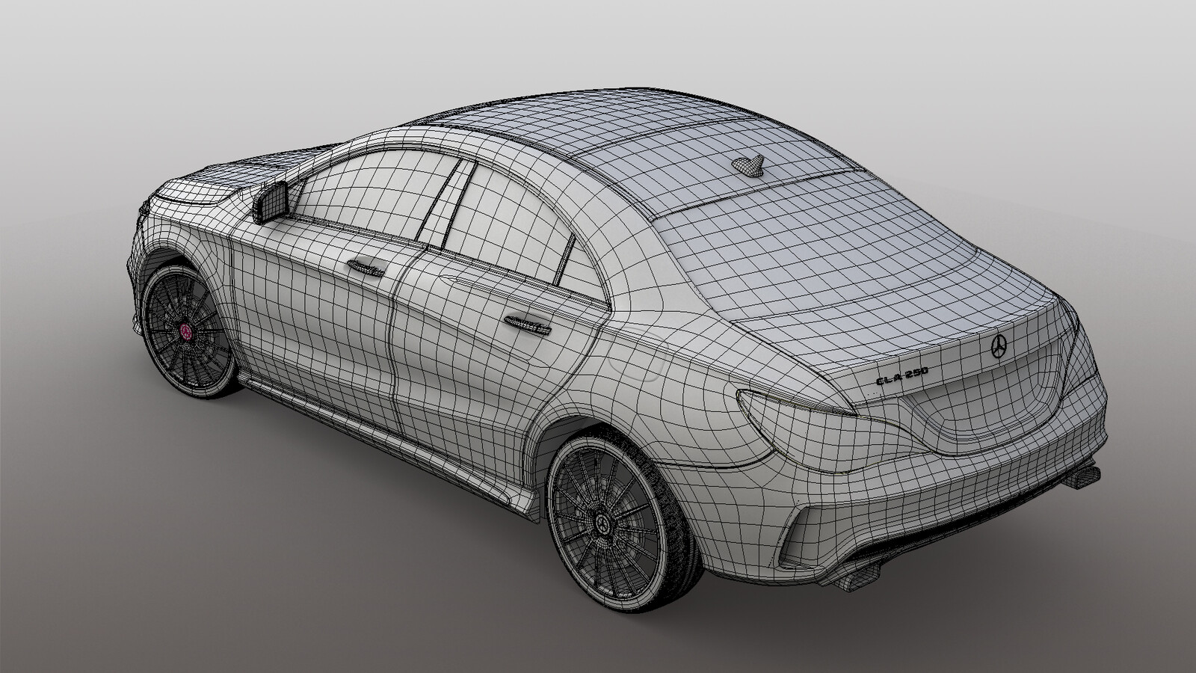Pick the side mirror on the driver door
Image resolution: width=1196 pixels, height=673 pixels.
tap(272, 201)
